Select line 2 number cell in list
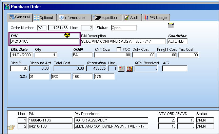Screen dimensions: 219x134 pos(22,126)
